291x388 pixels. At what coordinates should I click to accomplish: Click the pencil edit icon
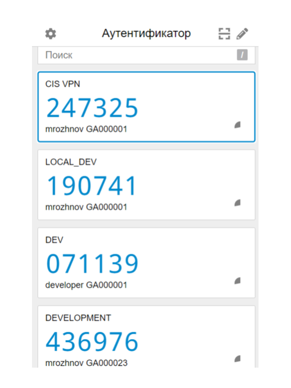tap(242, 33)
